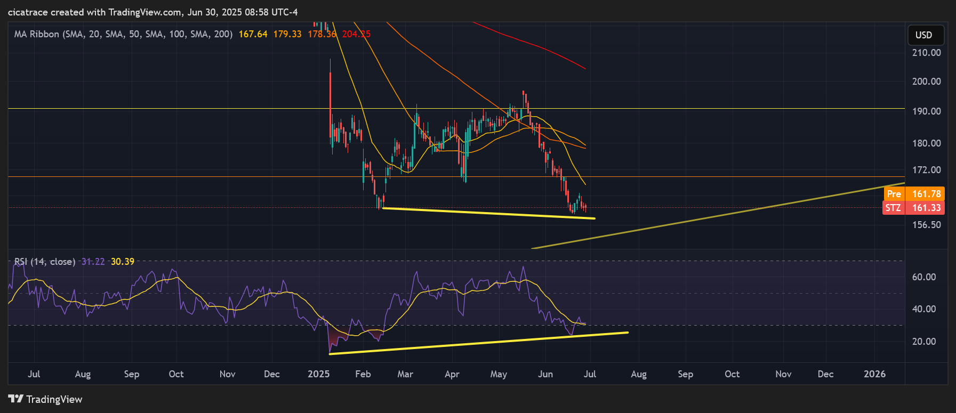This screenshot has height=413, width=956.
Task: Click the TradingView logo
Action: (45, 399)
